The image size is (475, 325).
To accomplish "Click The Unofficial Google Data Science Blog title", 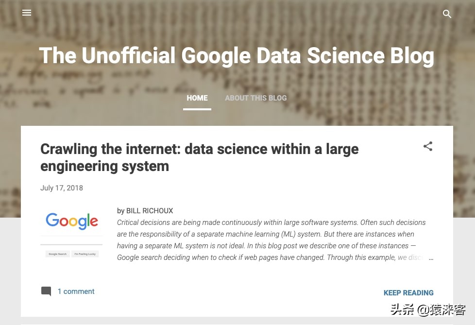I will click(237, 56).
